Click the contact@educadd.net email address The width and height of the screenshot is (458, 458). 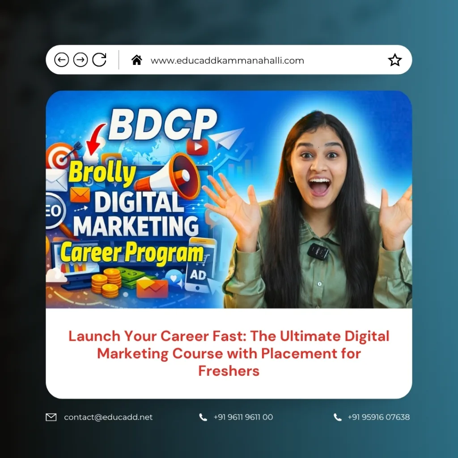click(x=107, y=417)
